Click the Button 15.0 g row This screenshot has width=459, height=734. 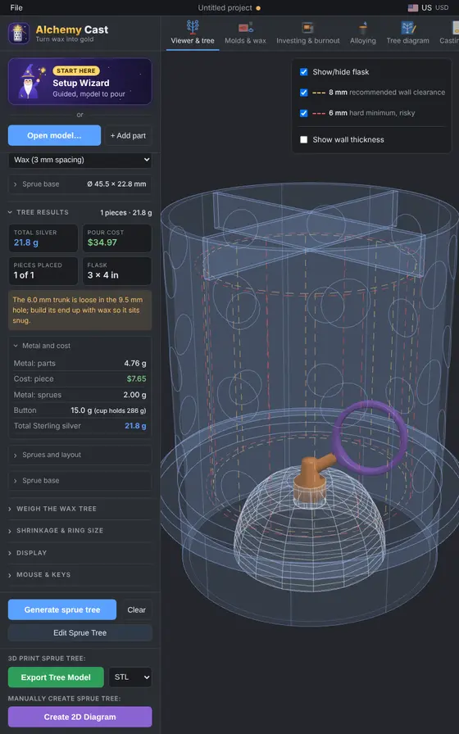coord(80,410)
